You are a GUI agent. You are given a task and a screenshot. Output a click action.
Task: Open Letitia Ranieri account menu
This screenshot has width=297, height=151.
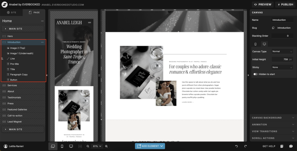pos(14,146)
